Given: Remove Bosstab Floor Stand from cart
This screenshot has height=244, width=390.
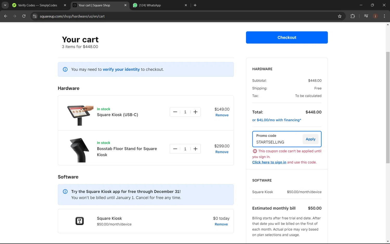Looking at the screenshot, I should coord(222,152).
